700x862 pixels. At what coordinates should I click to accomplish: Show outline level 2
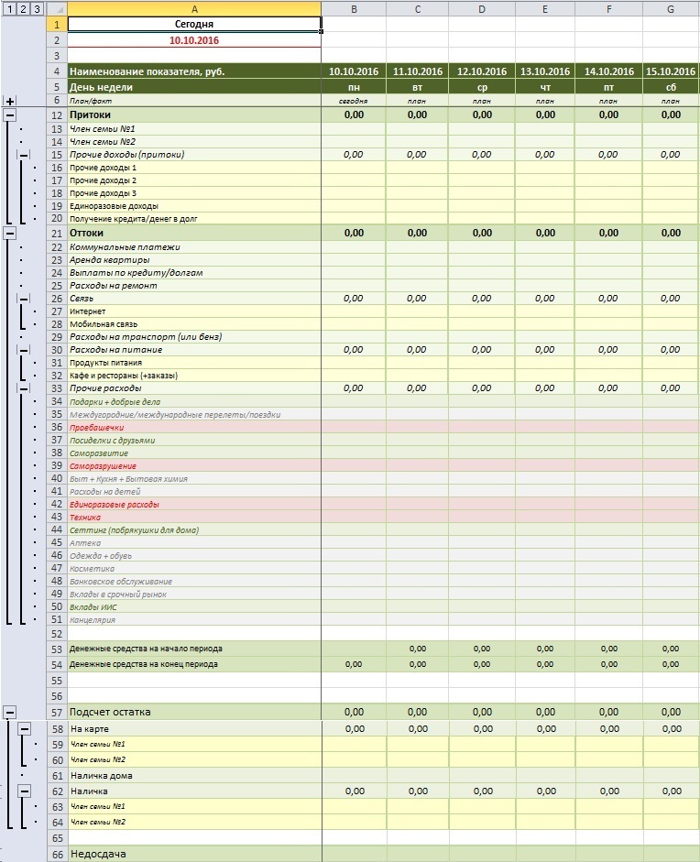click(x=23, y=9)
